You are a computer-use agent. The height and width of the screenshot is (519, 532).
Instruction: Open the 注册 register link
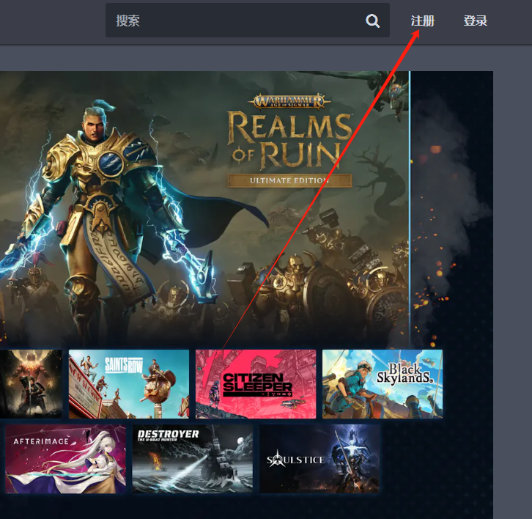coord(422,21)
